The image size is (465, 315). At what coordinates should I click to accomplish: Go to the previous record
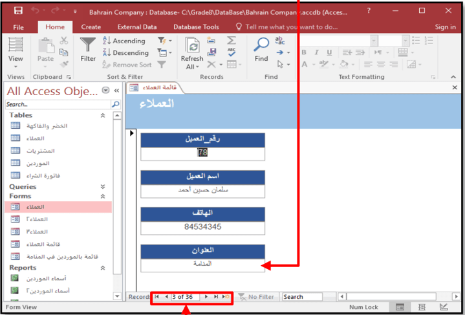166,297
